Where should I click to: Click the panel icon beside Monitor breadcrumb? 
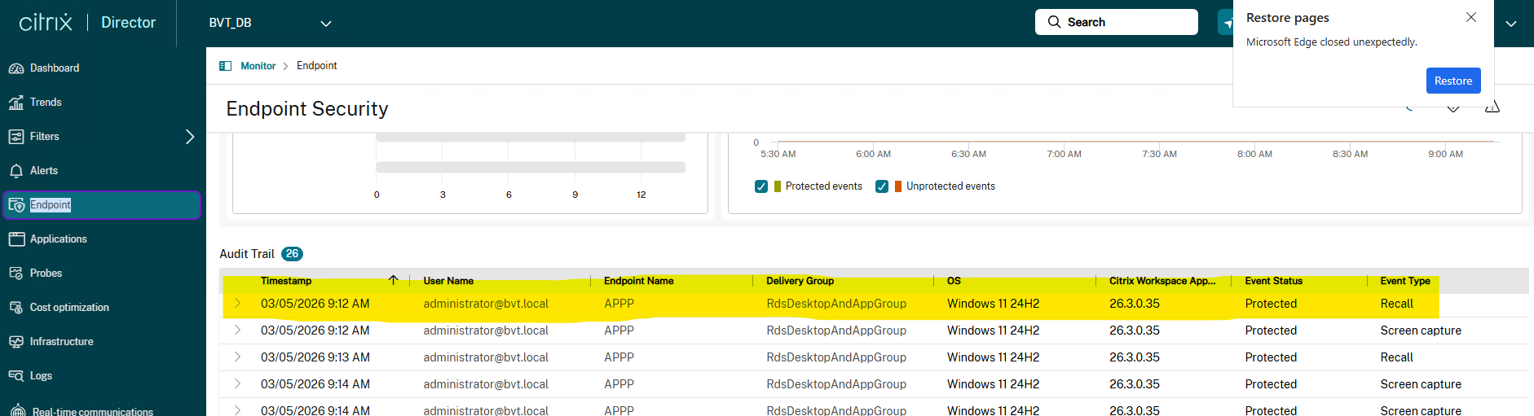226,66
